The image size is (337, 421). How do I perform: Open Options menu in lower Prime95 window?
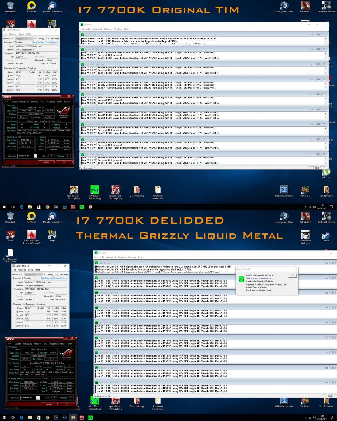(122, 257)
